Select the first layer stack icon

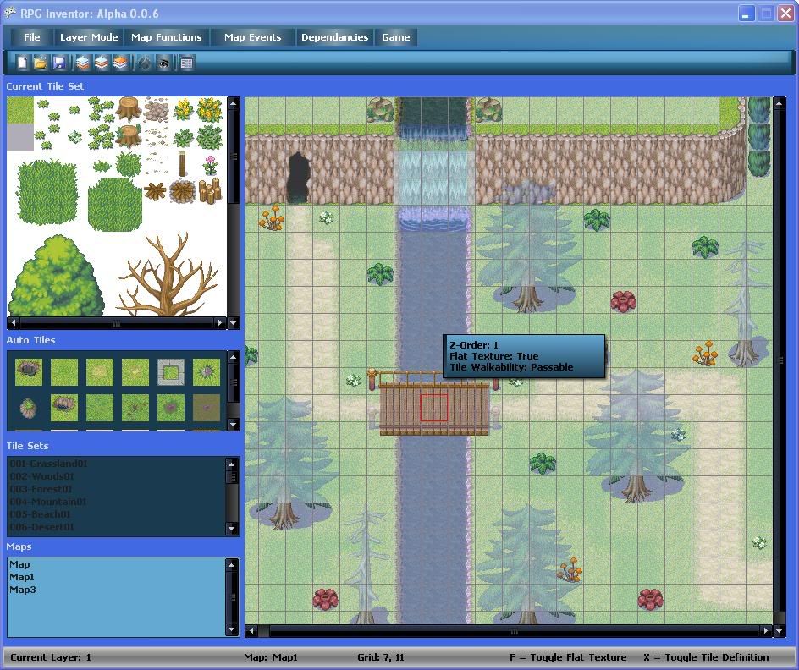(x=82, y=63)
